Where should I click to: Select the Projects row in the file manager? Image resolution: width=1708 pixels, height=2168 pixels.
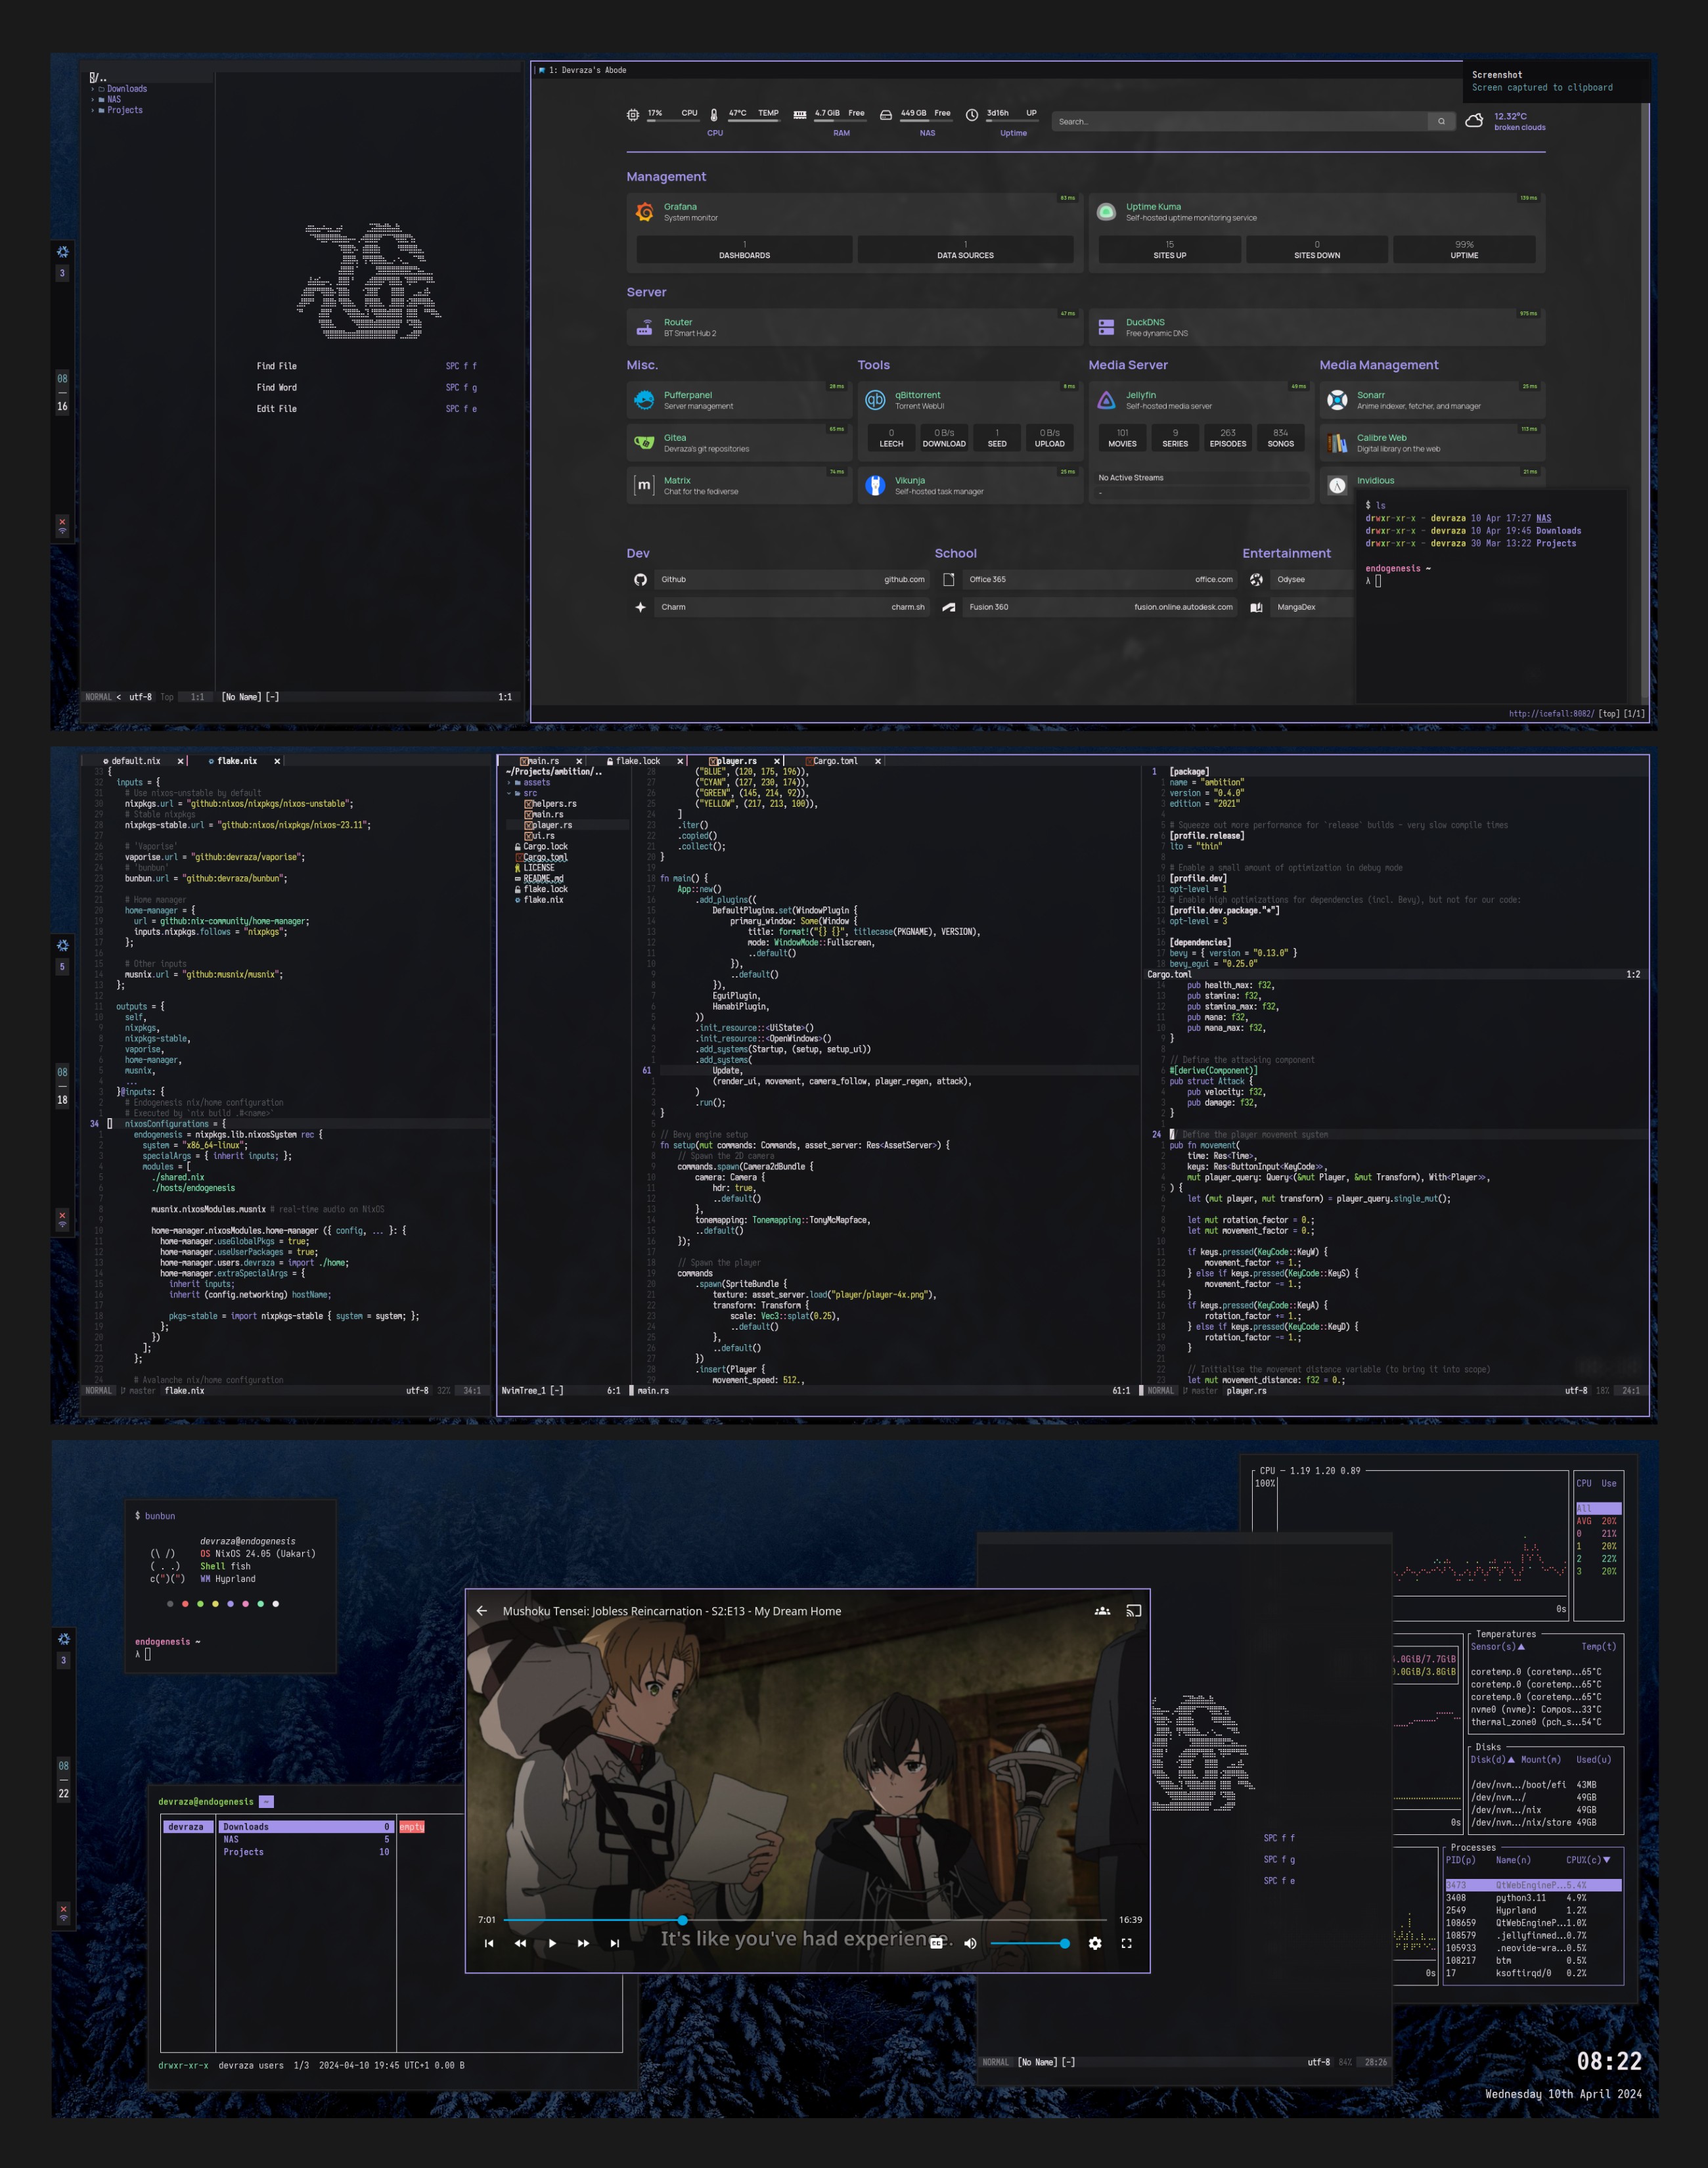pyautogui.click(x=306, y=1852)
